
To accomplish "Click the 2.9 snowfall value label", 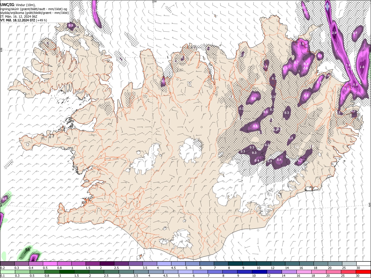I will click(334, 33).
